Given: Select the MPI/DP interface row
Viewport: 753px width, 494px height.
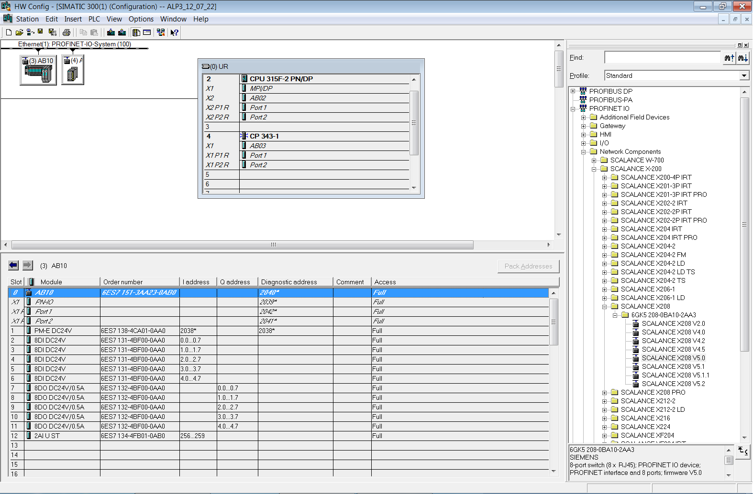Looking at the screenshot, I should tap(306, 88).
